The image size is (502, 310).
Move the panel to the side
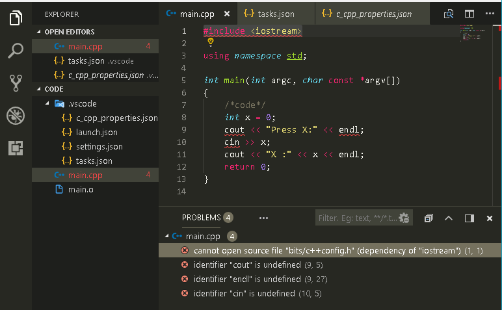[469, 218]
